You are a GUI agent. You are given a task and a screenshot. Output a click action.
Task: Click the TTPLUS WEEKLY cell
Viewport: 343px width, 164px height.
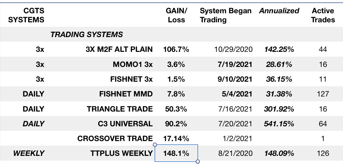click(x=121, y=153)
